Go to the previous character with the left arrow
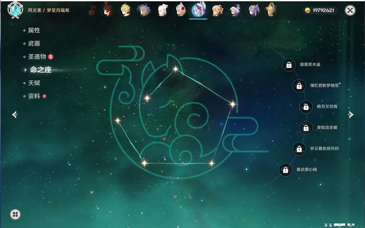The height and width of the screenshot is (228, 365). [x=15, y=115]
